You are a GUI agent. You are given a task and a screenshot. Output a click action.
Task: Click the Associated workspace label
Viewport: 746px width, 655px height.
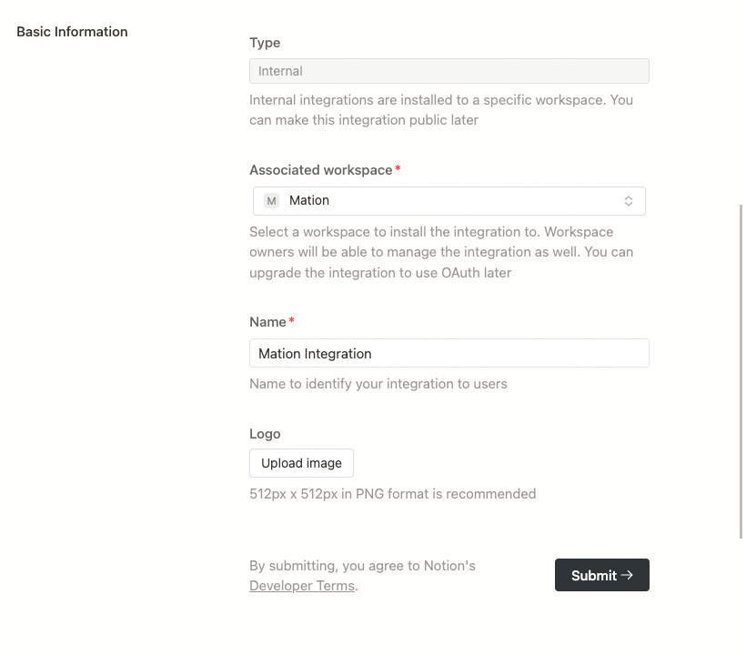(x=321, y=170)
